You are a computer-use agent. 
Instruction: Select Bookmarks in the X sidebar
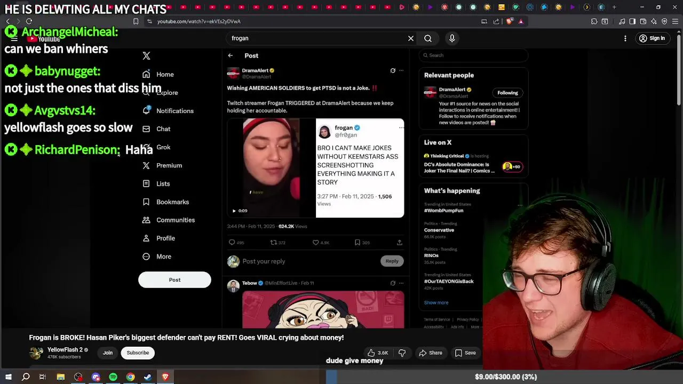coord(166,202)
